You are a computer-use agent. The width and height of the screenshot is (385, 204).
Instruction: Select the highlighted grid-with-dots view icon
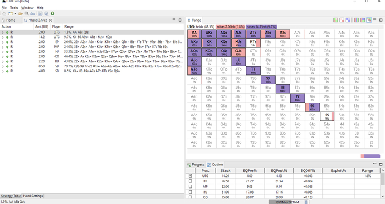point(369,20)
